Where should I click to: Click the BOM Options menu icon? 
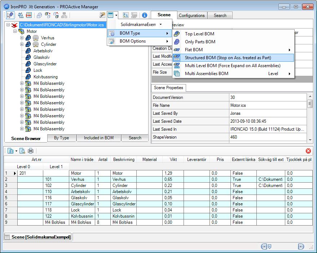point(111,41)
